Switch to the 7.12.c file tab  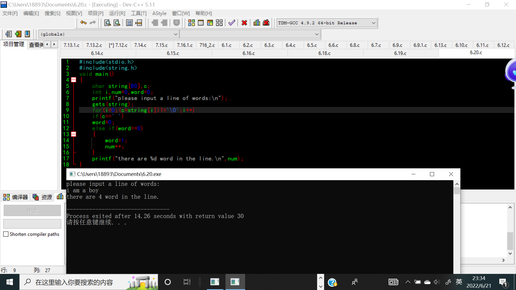click(x=118, y=45)
